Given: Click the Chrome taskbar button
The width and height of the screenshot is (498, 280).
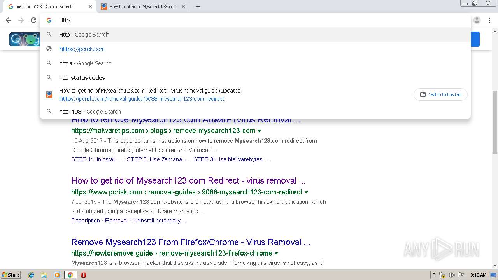Looking at the screenshot, I should click(x=70, y=275).
